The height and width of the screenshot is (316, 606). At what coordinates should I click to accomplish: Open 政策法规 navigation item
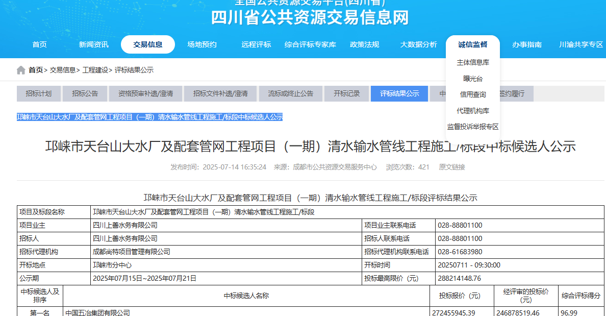tap(364, 44)
